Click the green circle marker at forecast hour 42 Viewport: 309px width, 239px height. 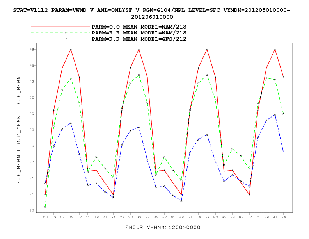click(164, 157)
